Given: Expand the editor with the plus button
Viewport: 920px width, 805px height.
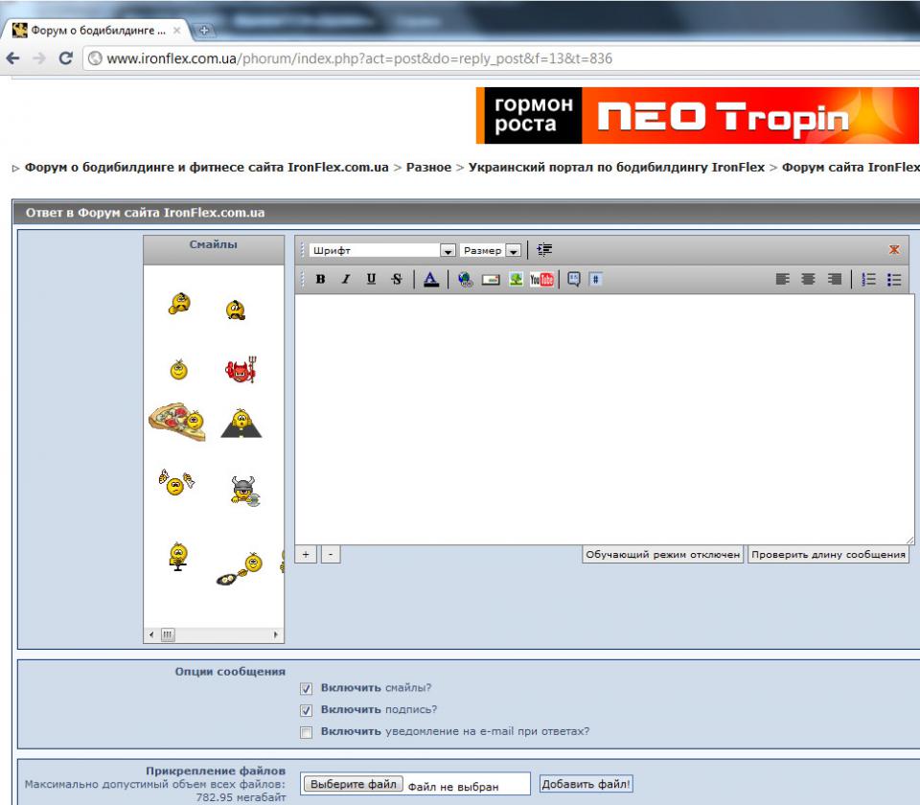Looking at the screenshot, I should (306, 554).
